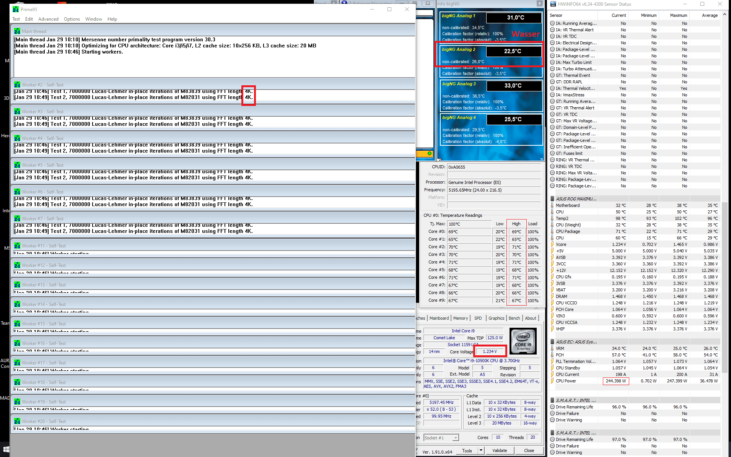Click the Worker #17 Self-Test window icon
731x457 pixels.
pos(17,363)
